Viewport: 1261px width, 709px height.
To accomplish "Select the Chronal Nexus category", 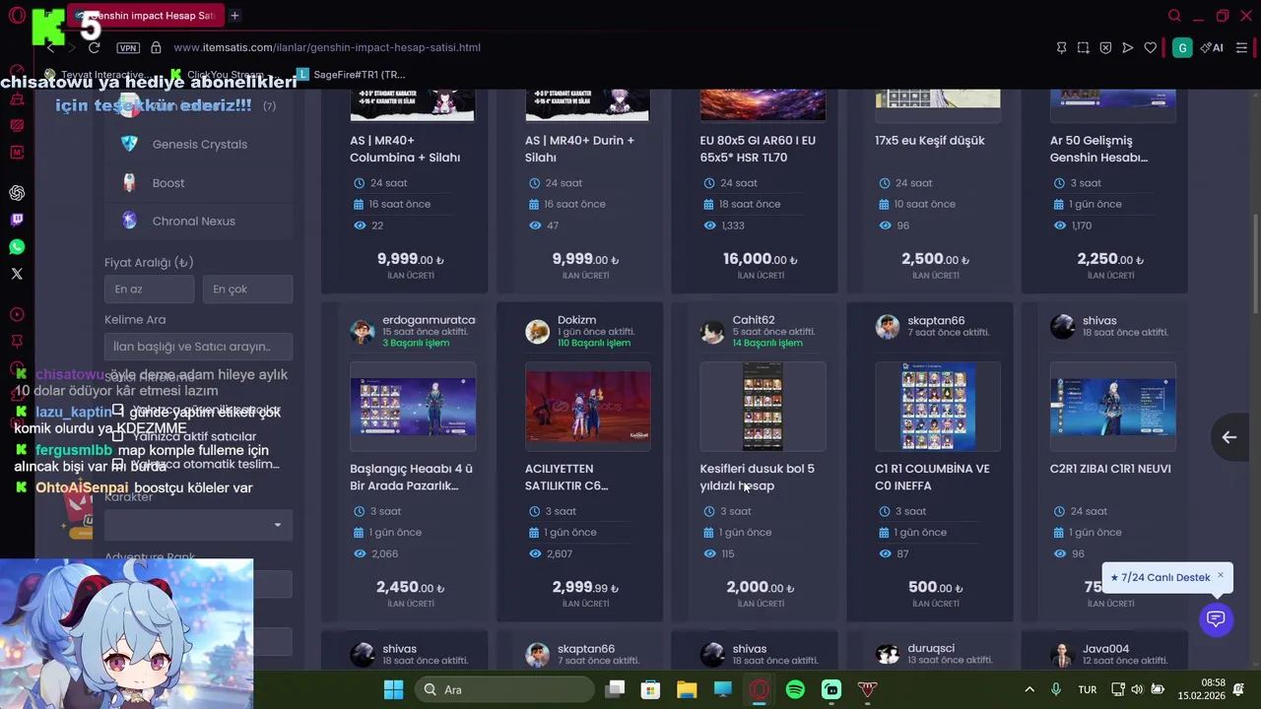I will (x=198, y=221).
